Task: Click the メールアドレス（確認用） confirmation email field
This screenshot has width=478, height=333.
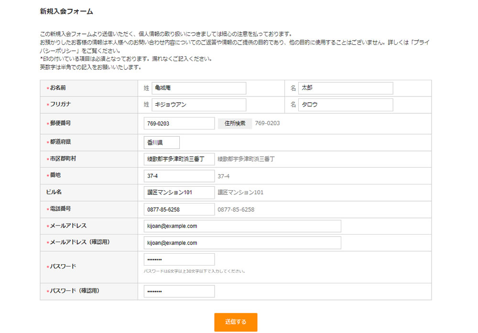Action: click(x=242, y=243)
